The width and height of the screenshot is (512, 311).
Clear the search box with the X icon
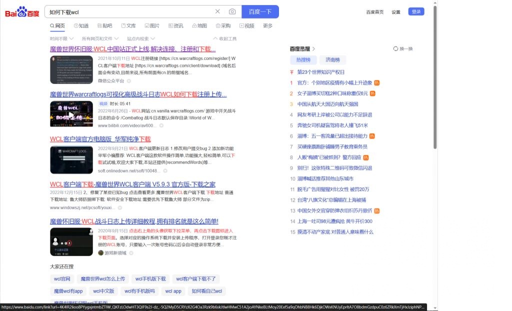217,11
